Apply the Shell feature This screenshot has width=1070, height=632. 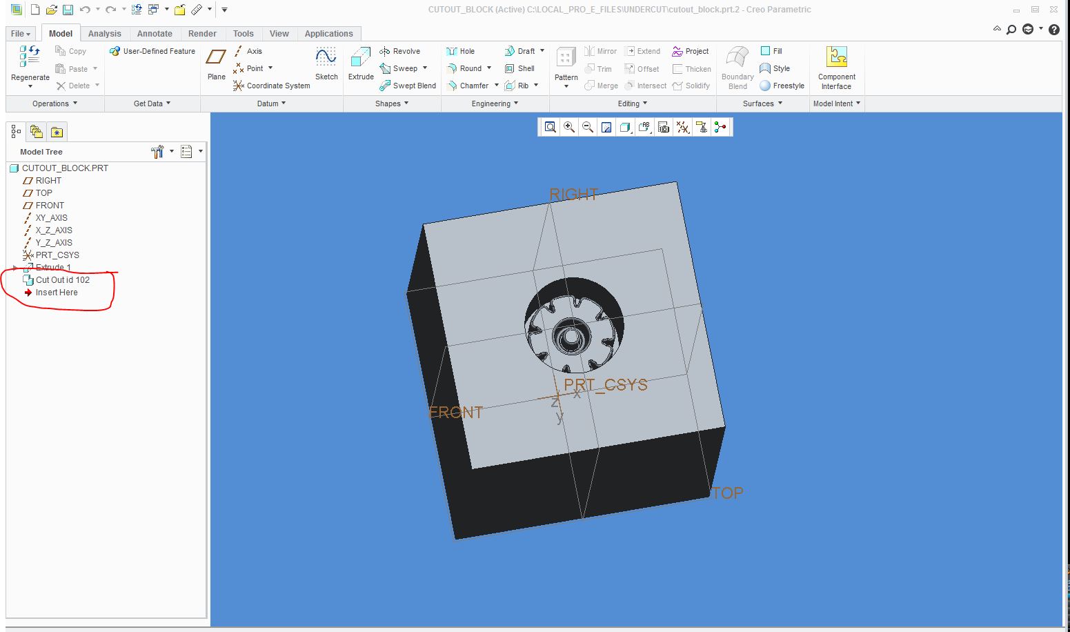(x=519, y=68)
